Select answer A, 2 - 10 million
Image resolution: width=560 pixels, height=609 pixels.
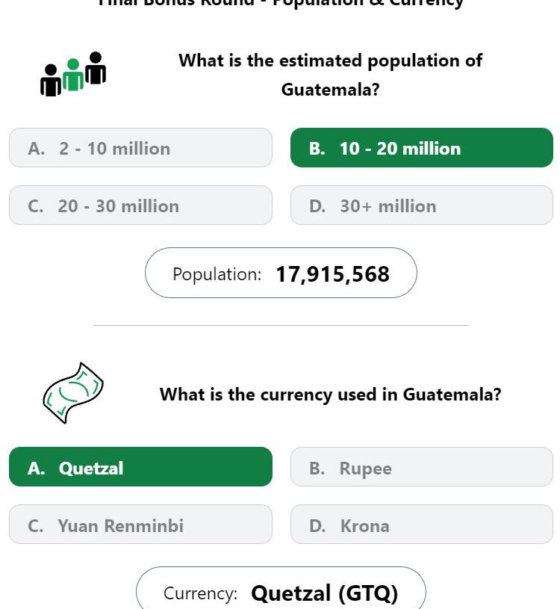pos(140,148)
